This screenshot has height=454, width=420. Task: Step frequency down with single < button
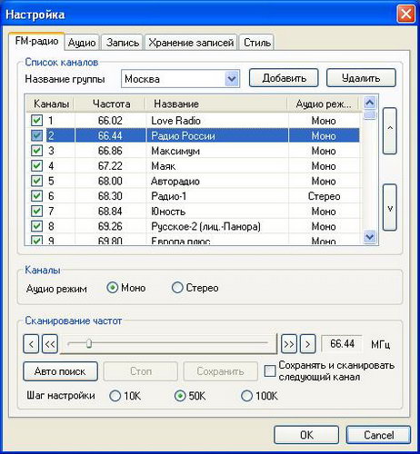point(31,344)
